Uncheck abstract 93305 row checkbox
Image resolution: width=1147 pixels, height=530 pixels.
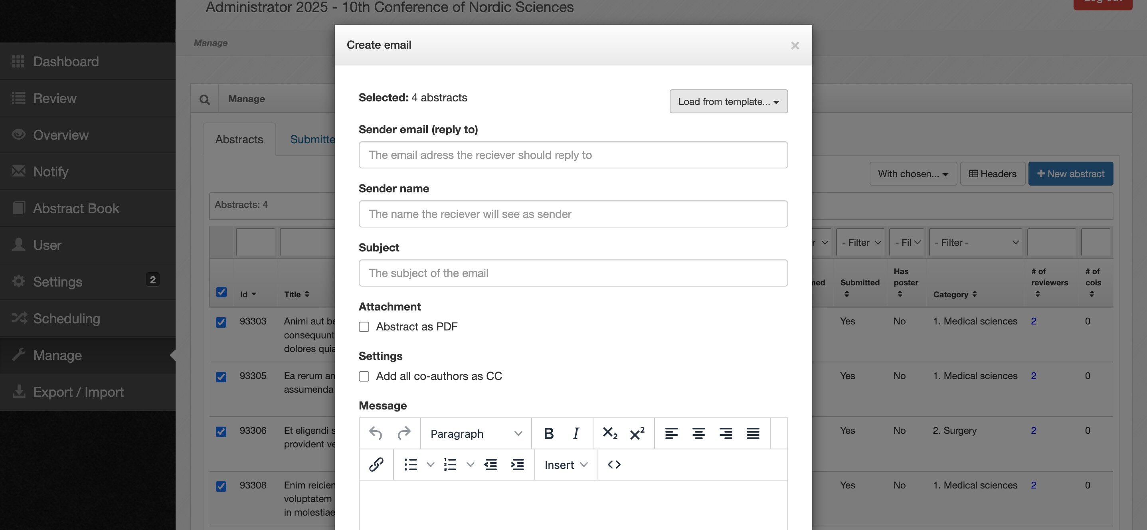pyautogui.click(x=221, y=377)
